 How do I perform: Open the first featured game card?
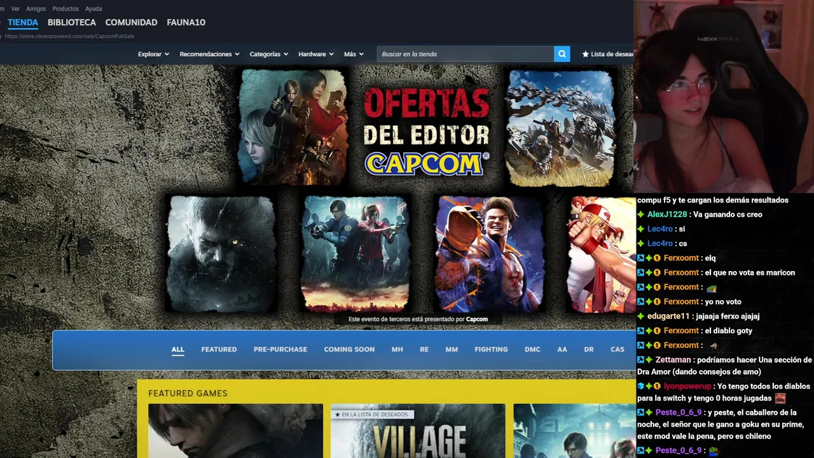point(235,431)
